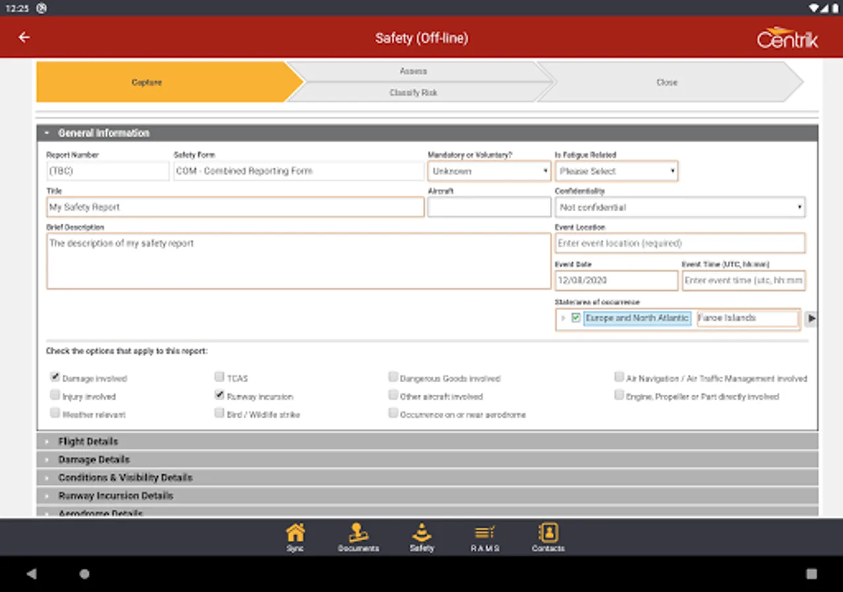Open the Is Fatigue Related dropdown

pos(616,171)
